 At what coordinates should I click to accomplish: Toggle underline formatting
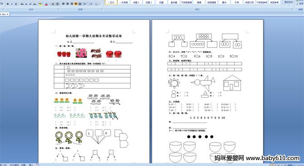coord(16,4)
